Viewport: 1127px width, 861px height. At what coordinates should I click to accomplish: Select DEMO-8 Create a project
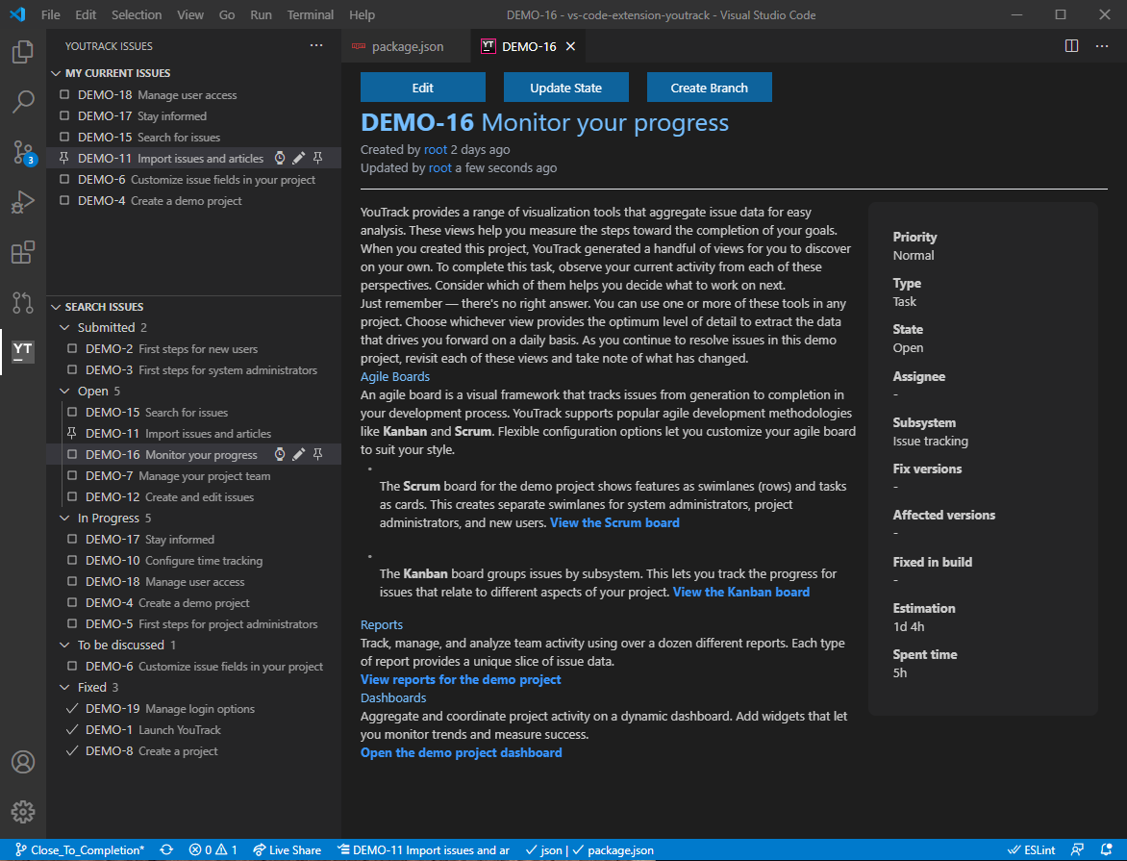click(193, 751)
